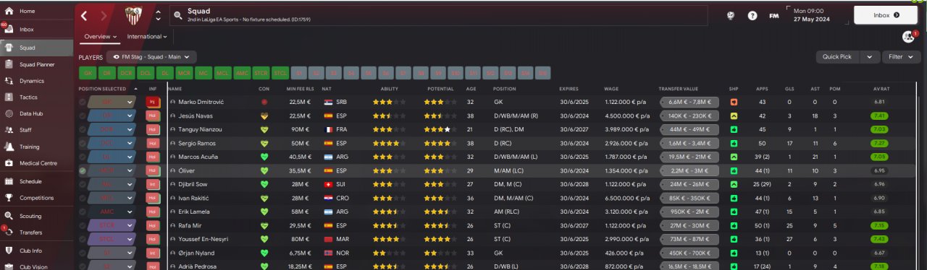Click the club switcher chevrons beside badge
Image resolution: width=927 pixels, height=270 pixels.
click(158, 15)
